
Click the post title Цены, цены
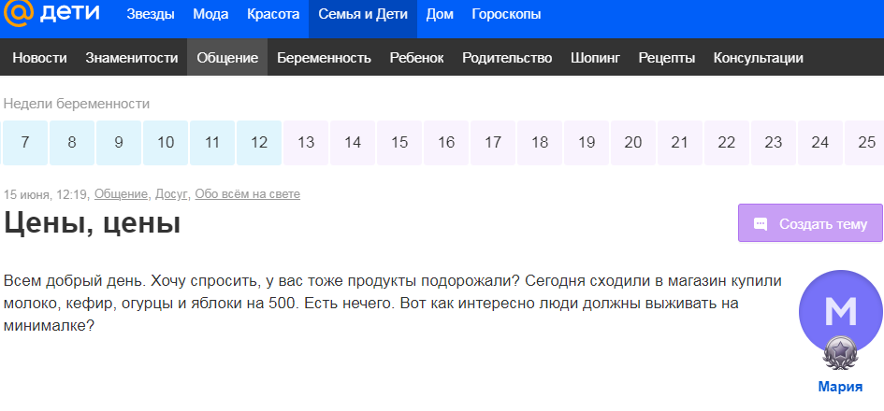click(92, 224)
